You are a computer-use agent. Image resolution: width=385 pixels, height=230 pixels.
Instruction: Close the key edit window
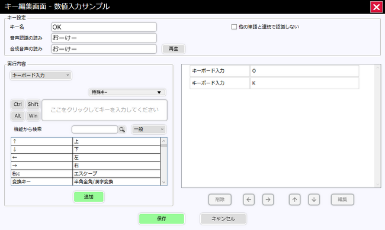click(x=376, y=7)
